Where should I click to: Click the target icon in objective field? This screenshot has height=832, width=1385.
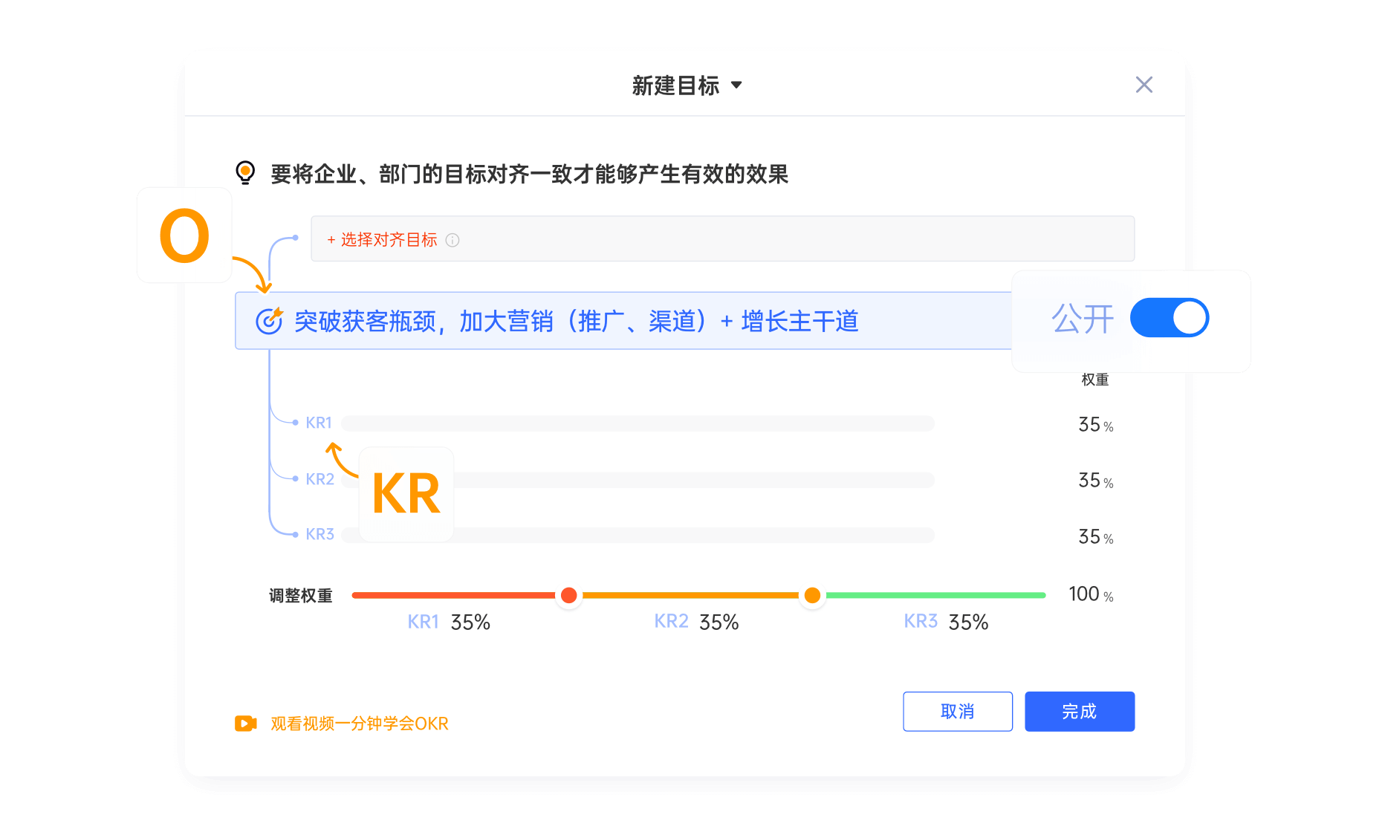[x=268, y=321]
